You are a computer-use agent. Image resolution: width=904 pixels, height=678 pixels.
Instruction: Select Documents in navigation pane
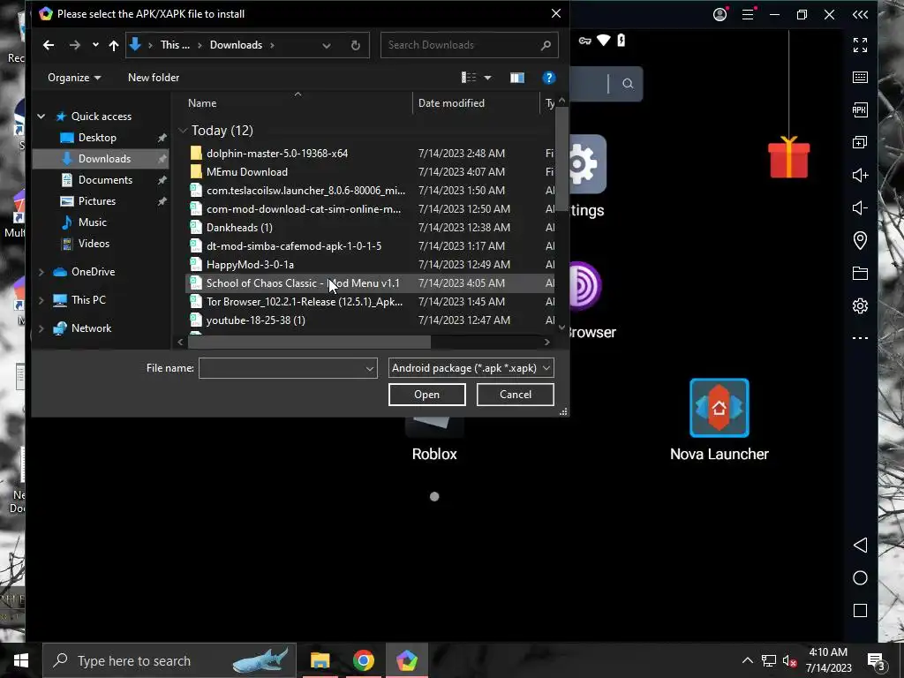pyautogui.click(x=105, y=180)
